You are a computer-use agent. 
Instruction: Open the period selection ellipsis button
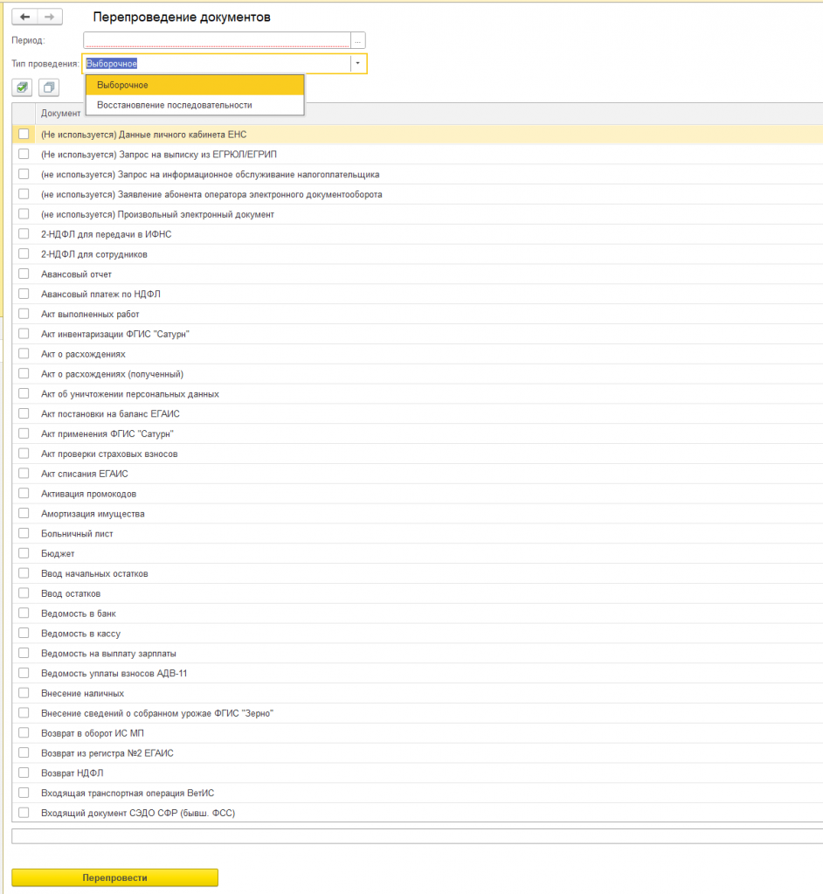358,40
